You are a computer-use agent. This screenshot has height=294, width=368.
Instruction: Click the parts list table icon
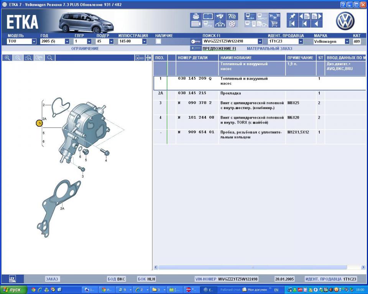[x=196, y=24]
